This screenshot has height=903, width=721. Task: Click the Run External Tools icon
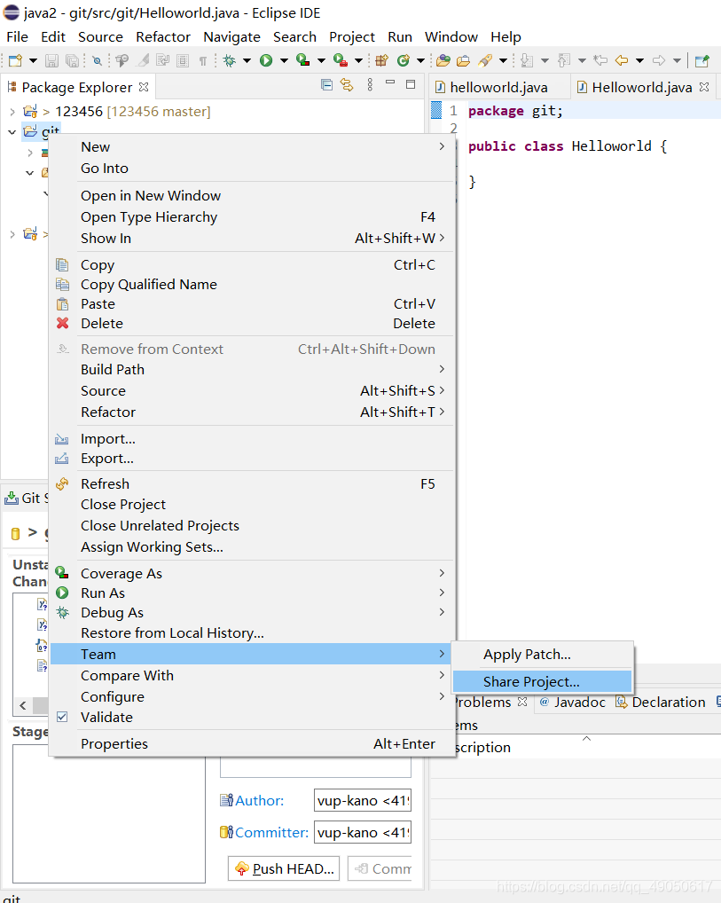(x=341, y=60)
